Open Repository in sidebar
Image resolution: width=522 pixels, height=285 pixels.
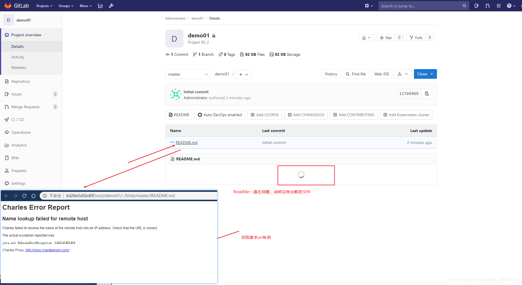point(31,81)
